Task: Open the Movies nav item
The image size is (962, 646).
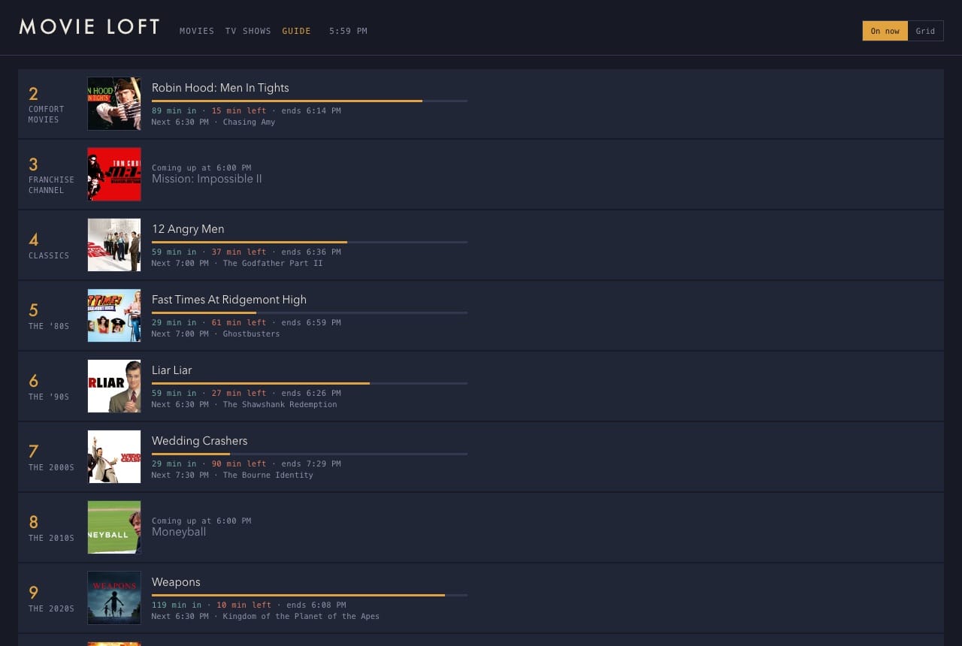Action: pyautogui.click(x=197, y=31)
